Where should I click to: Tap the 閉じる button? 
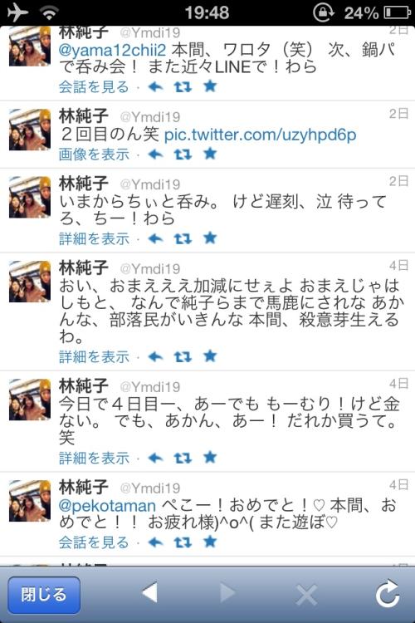44,595
